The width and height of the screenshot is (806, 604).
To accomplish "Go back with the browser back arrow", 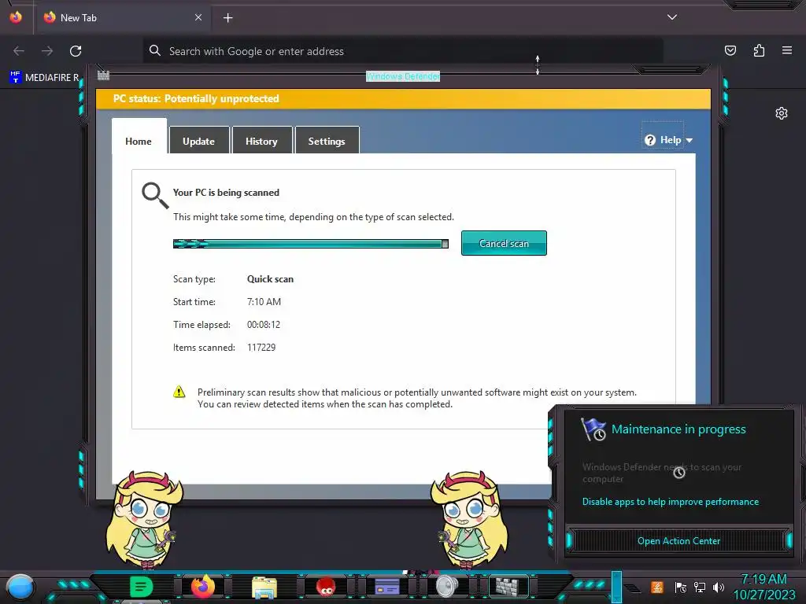I will coord(19,51).
